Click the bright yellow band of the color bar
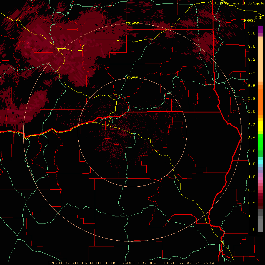This screenshot has width=265, height=265. 260,126
